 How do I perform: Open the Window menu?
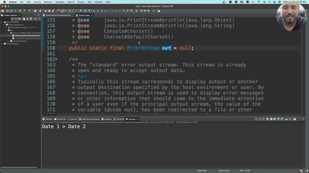coord(98,2)
